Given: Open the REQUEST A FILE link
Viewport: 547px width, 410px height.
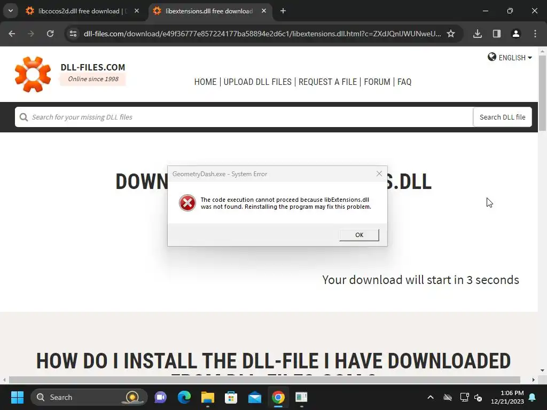Looking at the screenshot, I should 327,82.
